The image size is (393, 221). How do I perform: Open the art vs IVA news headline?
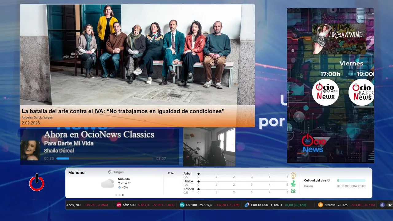[x=123, y=111]
